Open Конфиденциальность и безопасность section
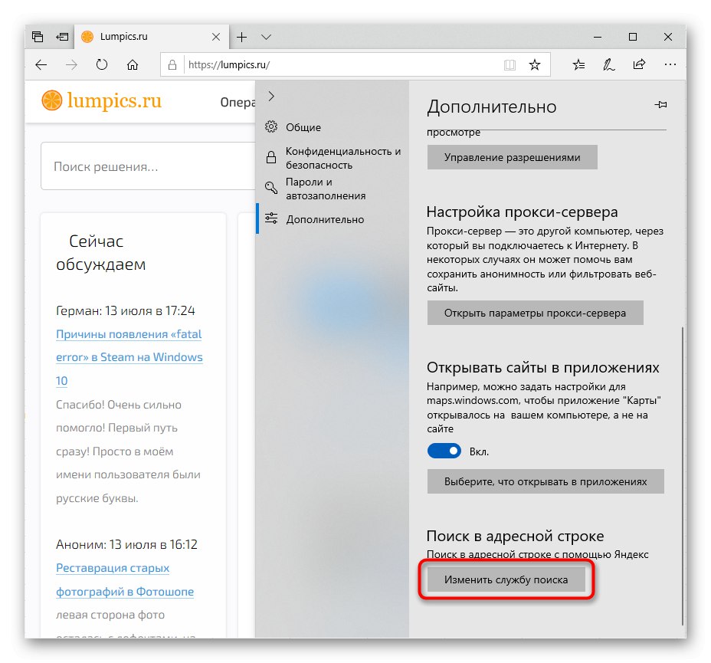 (343, 158)
